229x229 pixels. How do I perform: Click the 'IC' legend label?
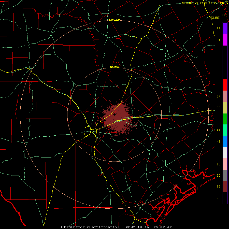218,164
